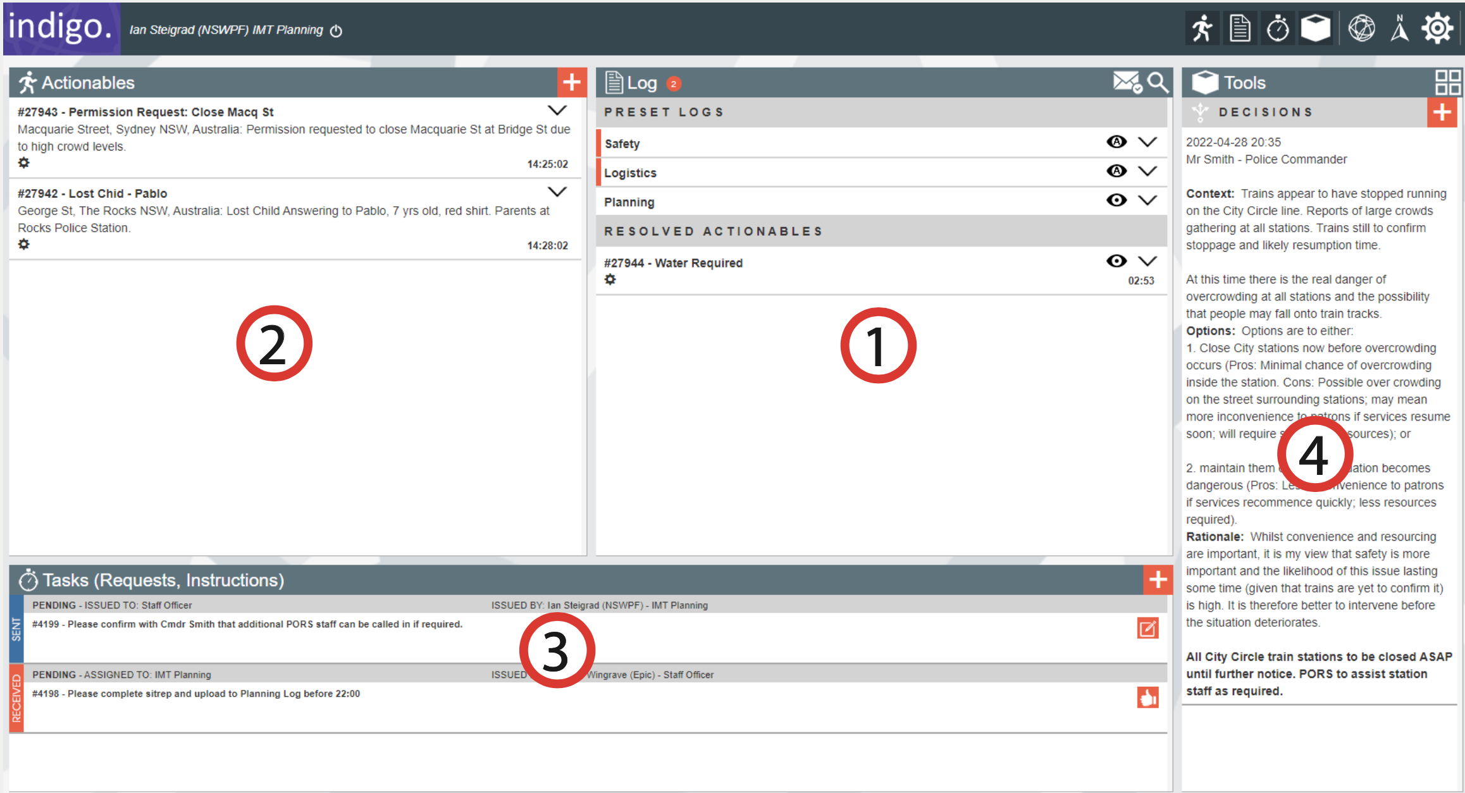Screen dimensions: 1465x793
Task: Toggle the auto-eye icon on the Logistics log
Action: click(1116, 171)
